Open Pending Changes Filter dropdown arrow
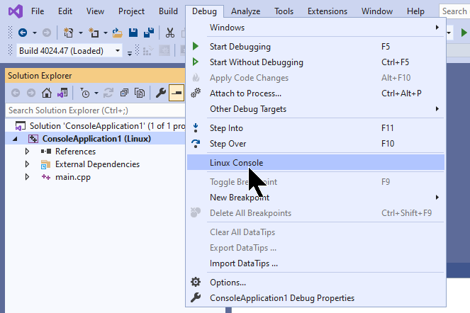Screen dimensions: 470x313 [96, 93]
